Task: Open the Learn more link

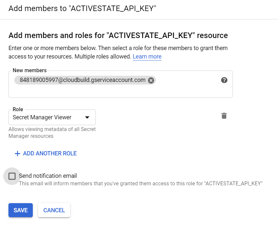Action: 147,57
